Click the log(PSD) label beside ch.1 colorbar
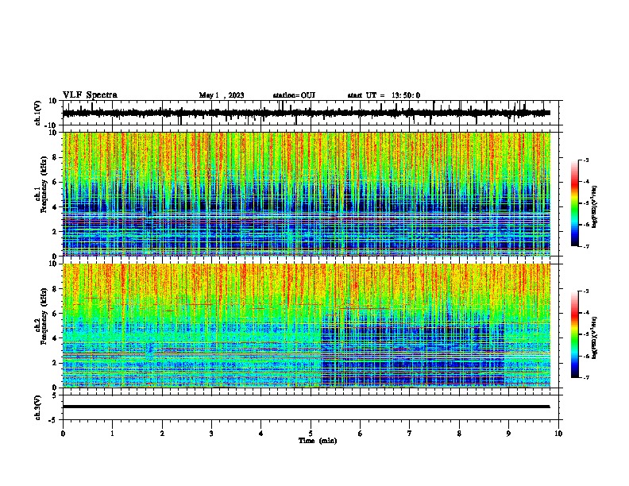The height and width of the screenshot is (486, 629). point(594,207)
